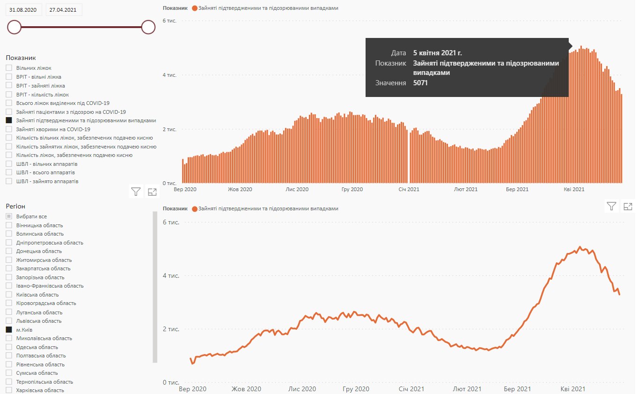This screenshot has height=394, width=638.
Task: Select ВРІТ - зайняті ліжка indicator
Action: [9, 86]
